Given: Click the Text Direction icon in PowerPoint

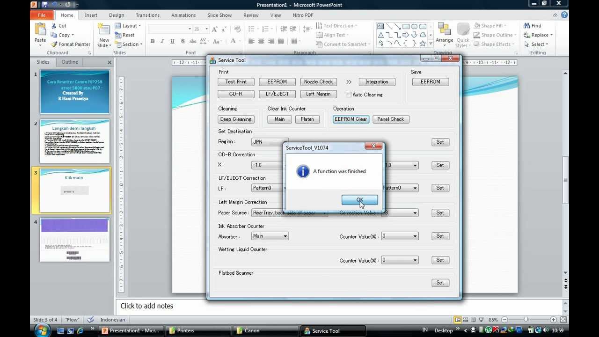Looking at the screenshot, I should [x=319, y=26].
